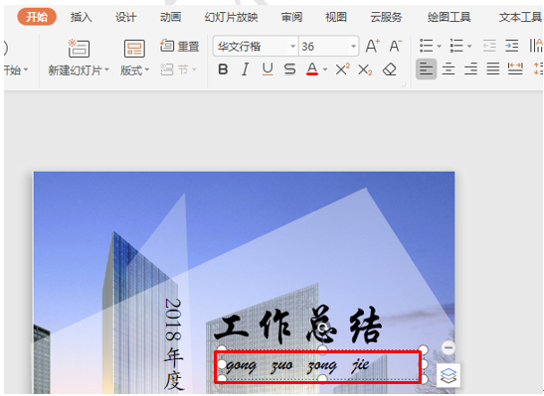Open the 华文行楷 font name dropdown
Screen dimensions: 544x396
tap(292, 46)
